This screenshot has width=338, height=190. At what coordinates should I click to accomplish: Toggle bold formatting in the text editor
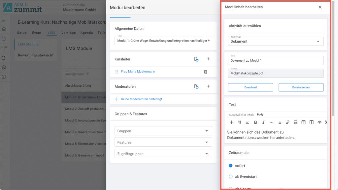tap(255, 122)
